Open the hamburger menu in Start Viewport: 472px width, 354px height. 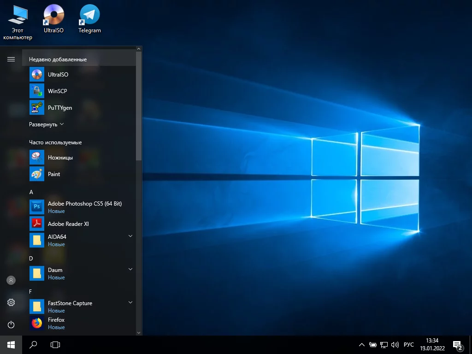tap(11, 59)
